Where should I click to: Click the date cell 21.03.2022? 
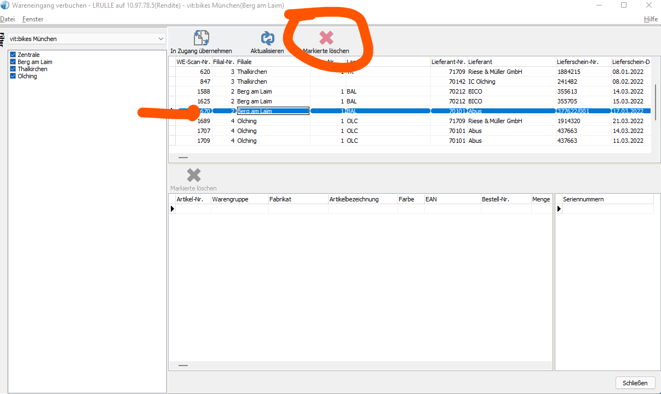pos(631,121)
